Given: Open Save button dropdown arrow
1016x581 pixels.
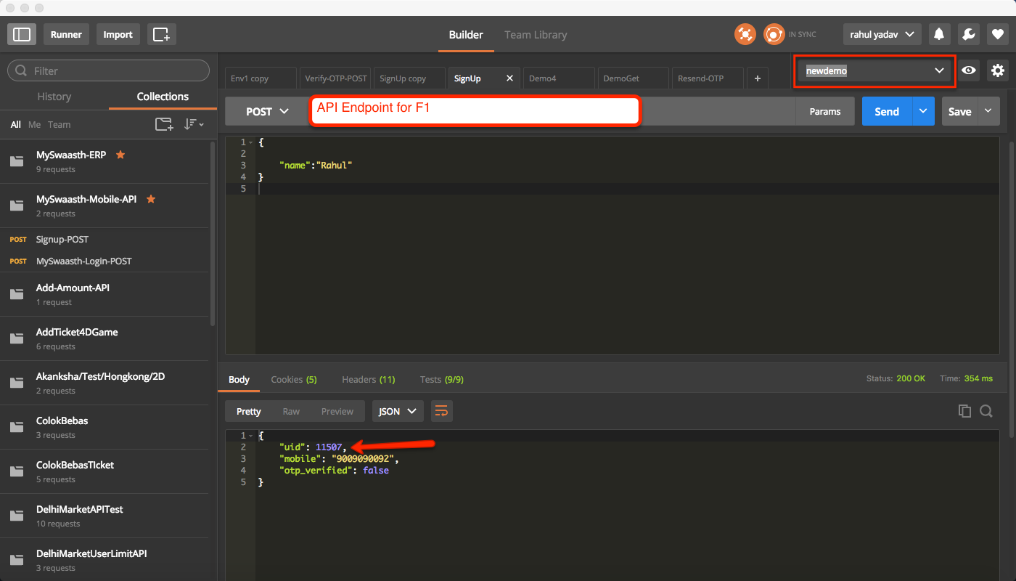Looking at the screenshot, I should tap(988, 111).
